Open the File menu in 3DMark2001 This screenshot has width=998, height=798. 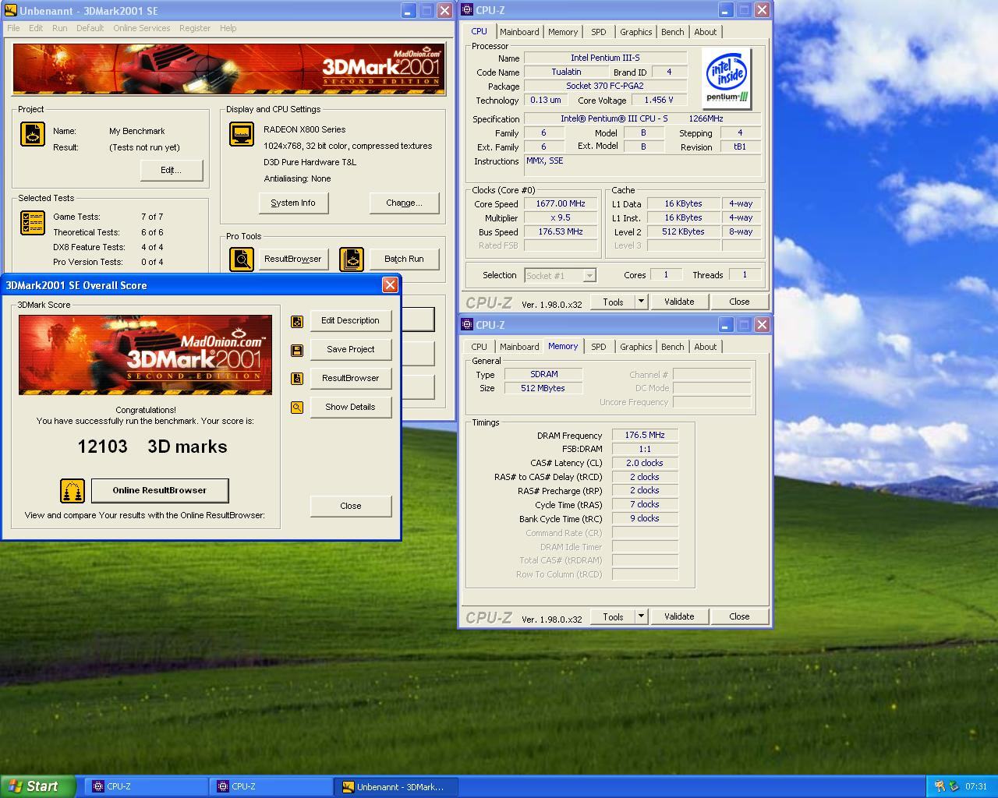coord(13,28)
